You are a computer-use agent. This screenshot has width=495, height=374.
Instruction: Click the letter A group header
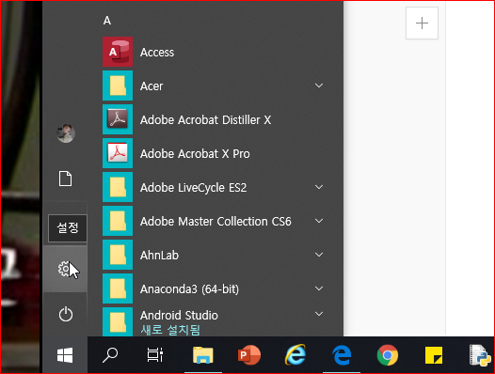(107, 21)
